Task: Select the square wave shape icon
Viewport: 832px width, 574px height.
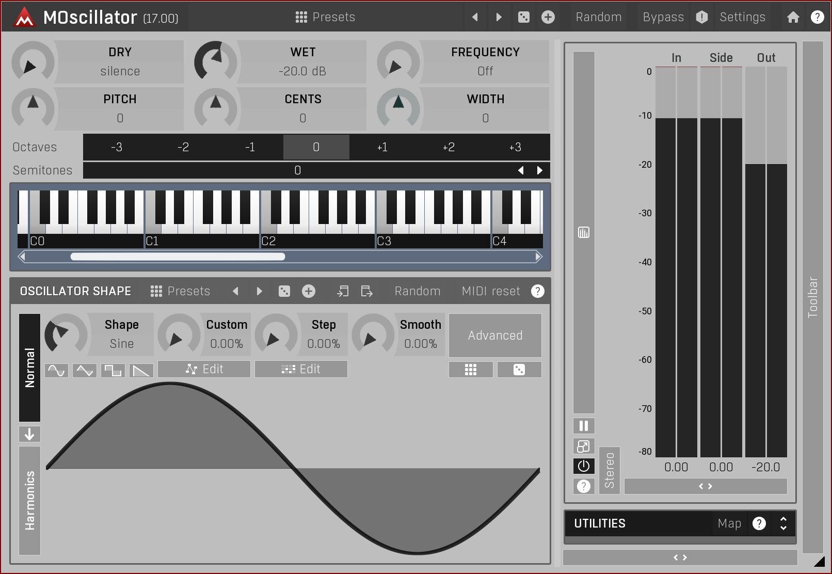Action: pos(113,370)
